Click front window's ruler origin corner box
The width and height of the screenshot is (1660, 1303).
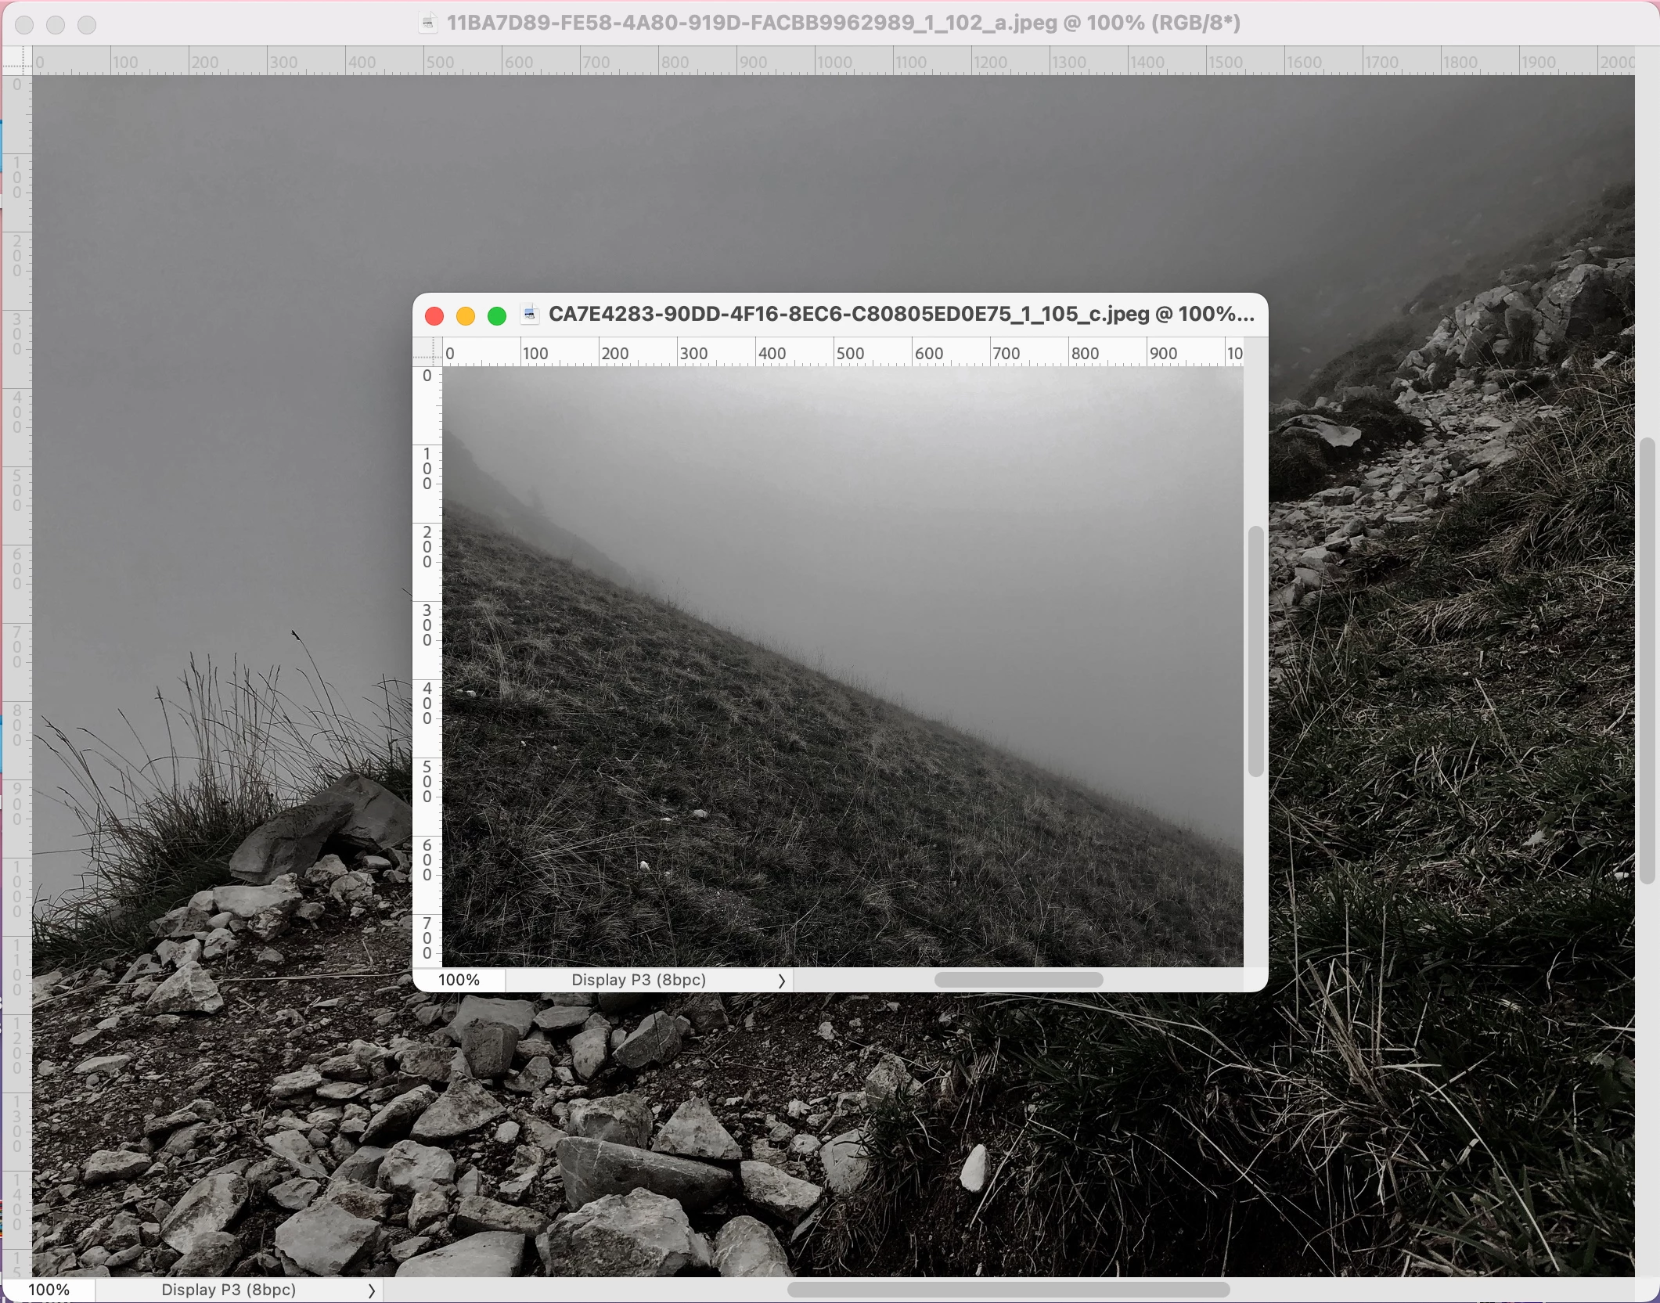(x=427, y=351)
